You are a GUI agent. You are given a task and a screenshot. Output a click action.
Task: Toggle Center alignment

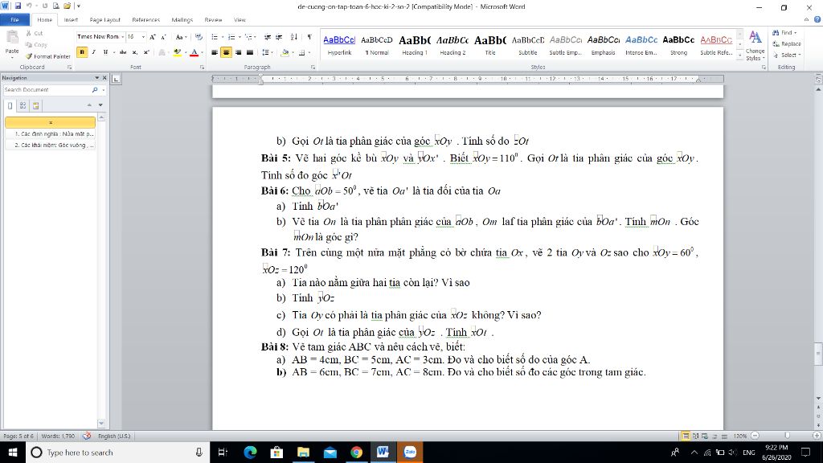(x=226, y=52)
